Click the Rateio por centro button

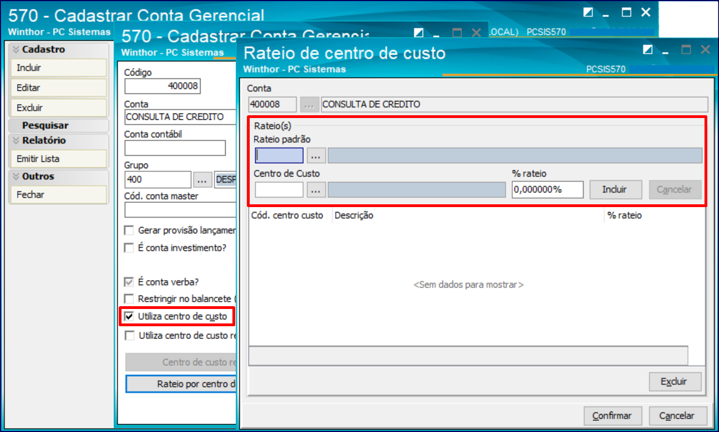(182, 384)
